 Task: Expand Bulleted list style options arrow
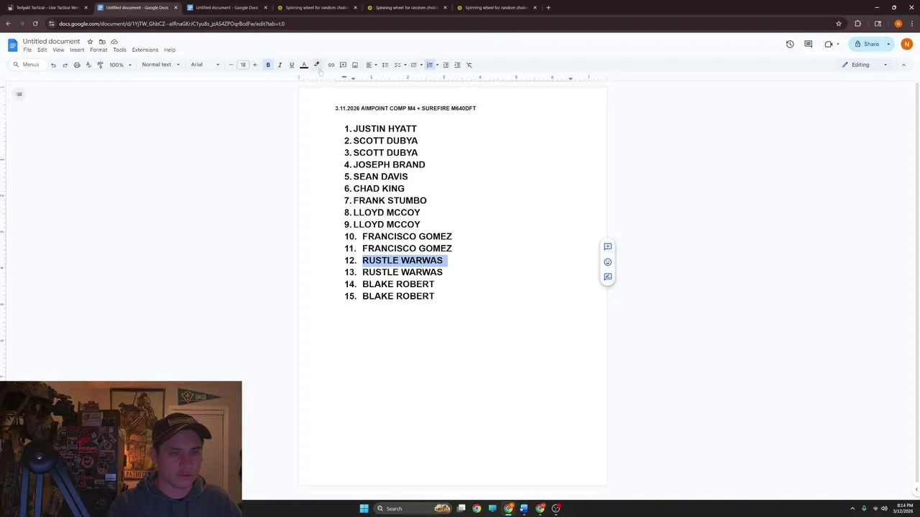click(421, 65)
